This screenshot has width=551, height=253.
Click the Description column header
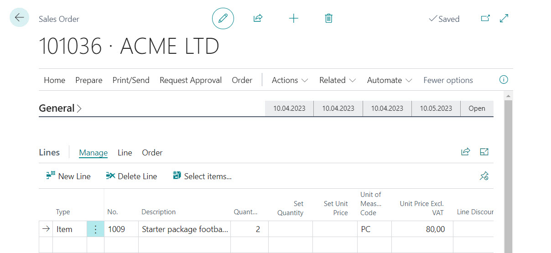point(159,212)
